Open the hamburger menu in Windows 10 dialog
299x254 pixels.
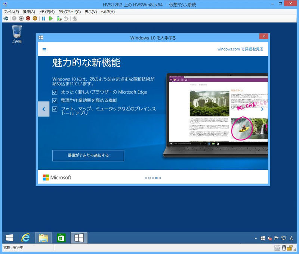pos(44,50)
